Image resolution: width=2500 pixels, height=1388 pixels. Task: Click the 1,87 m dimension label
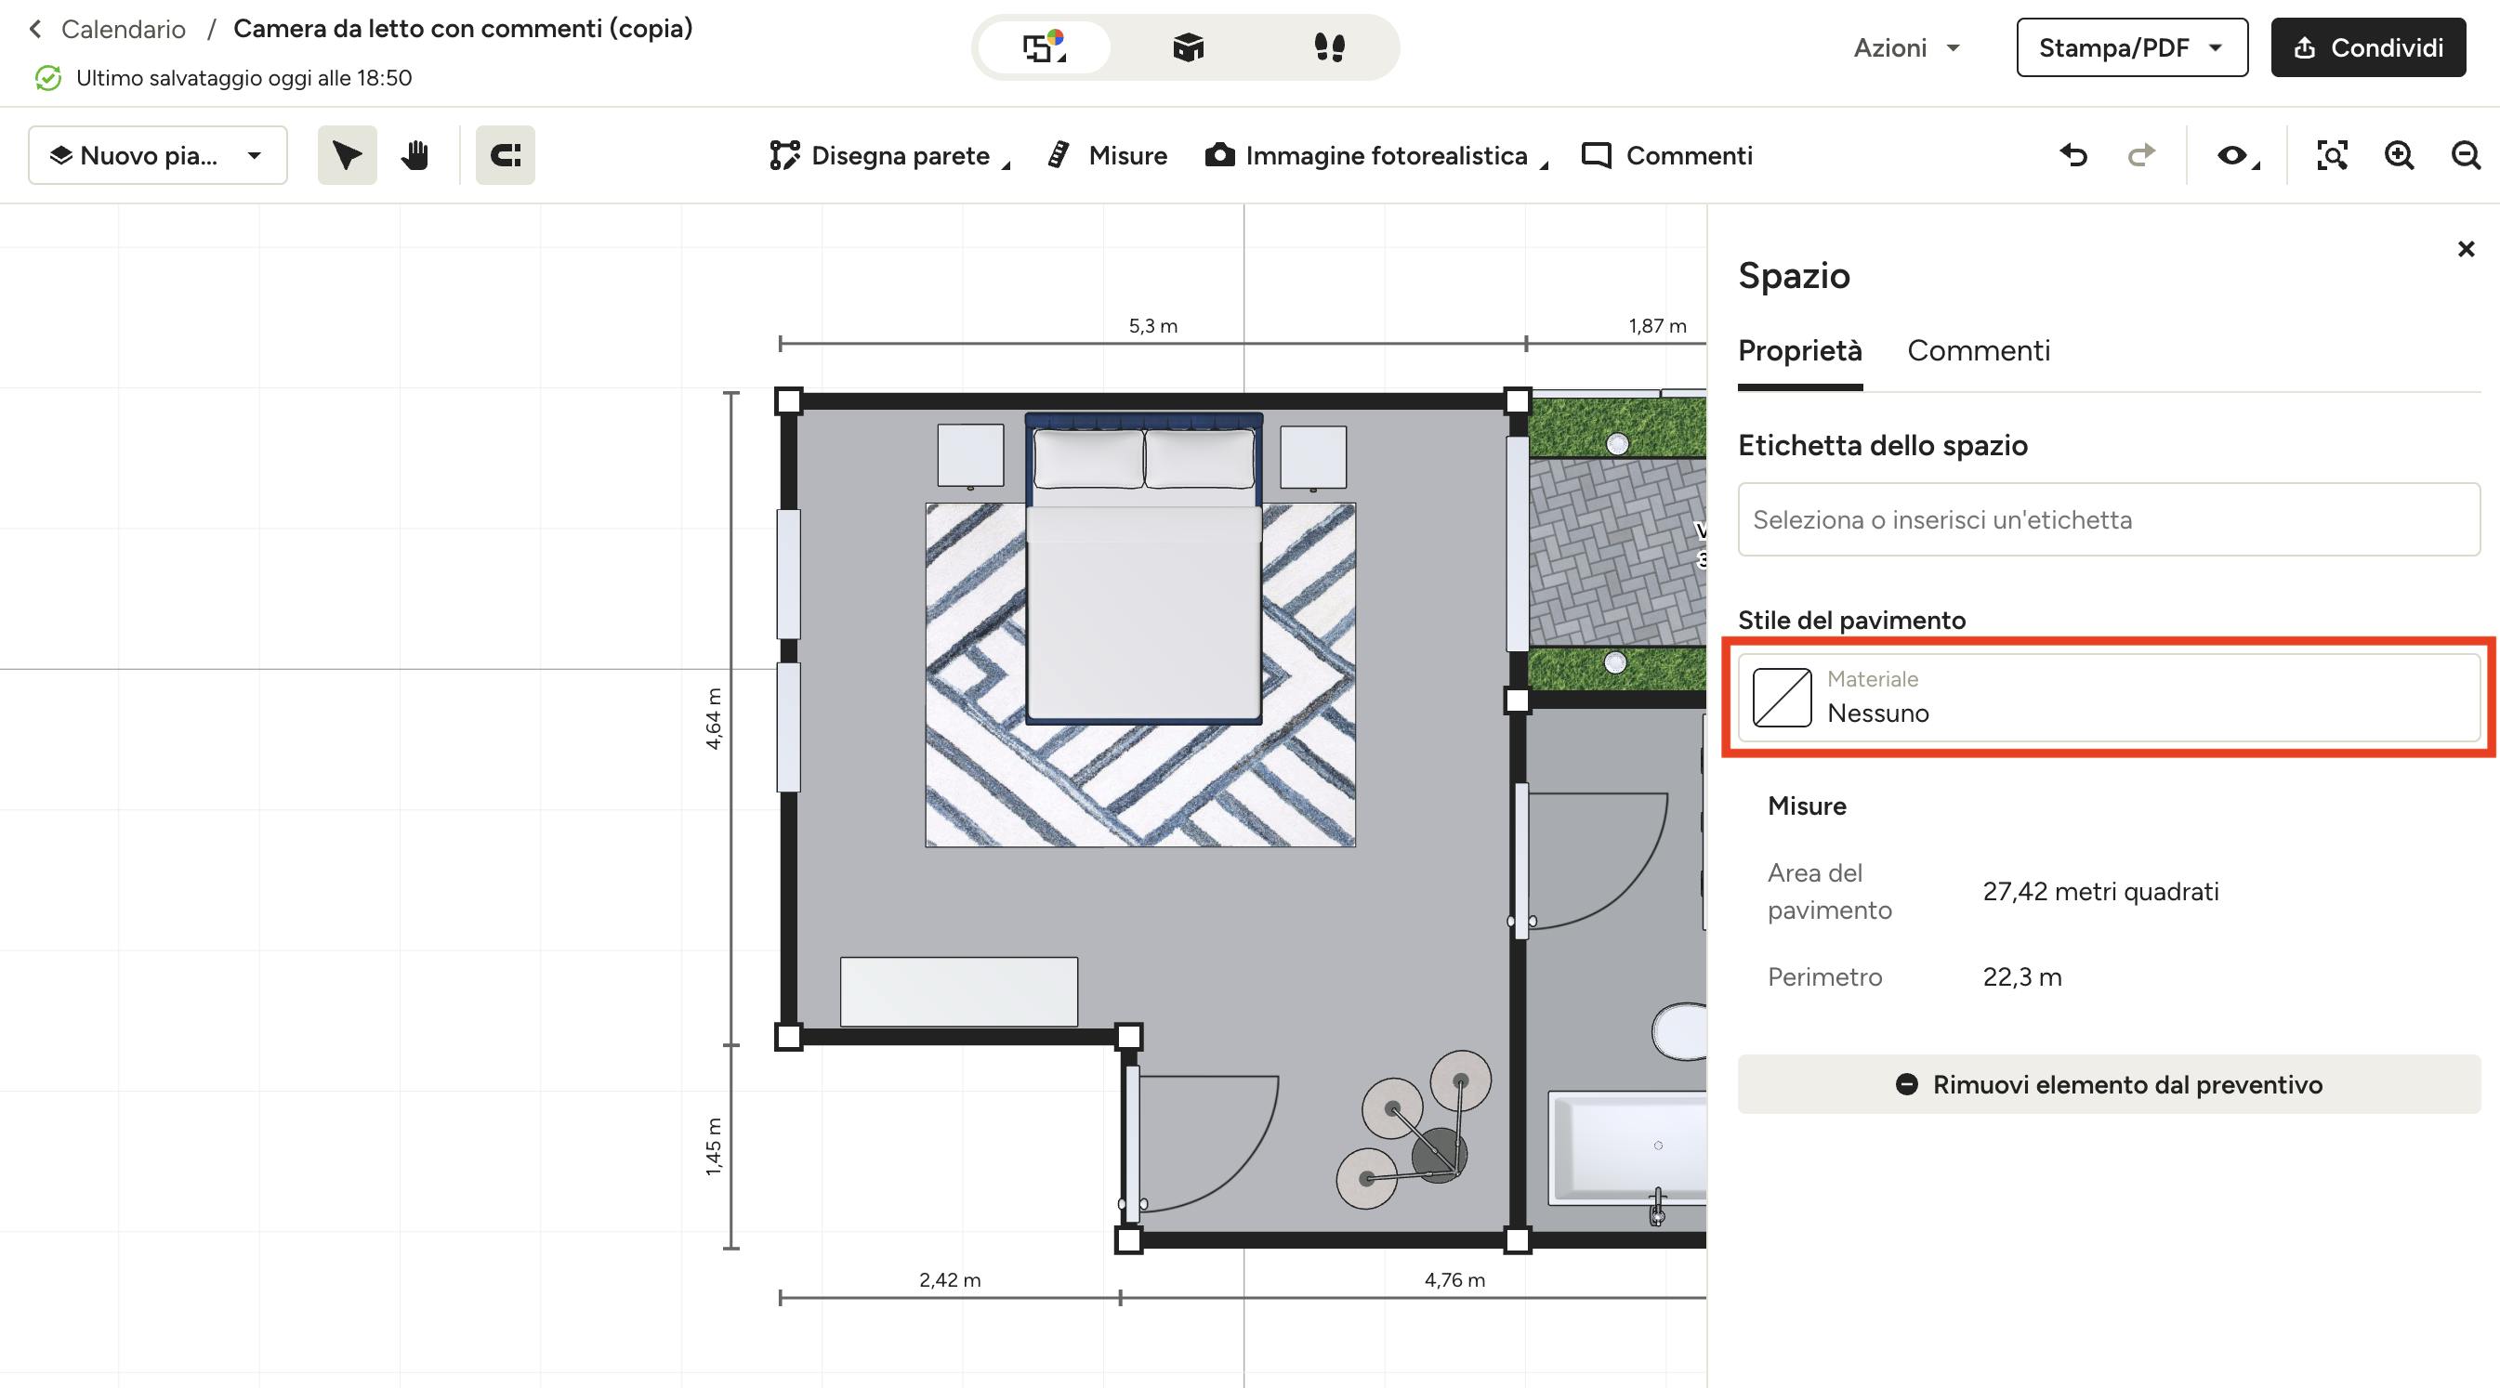coord(1658,326)
